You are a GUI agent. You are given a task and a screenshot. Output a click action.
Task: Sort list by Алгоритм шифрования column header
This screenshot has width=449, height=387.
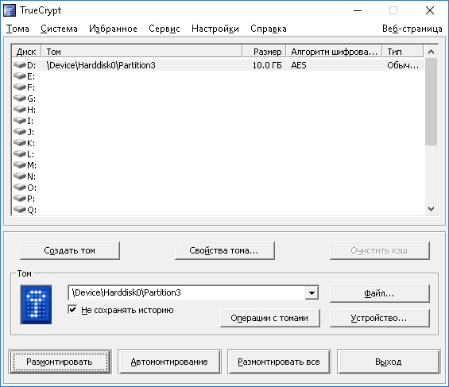click(335, 52)
